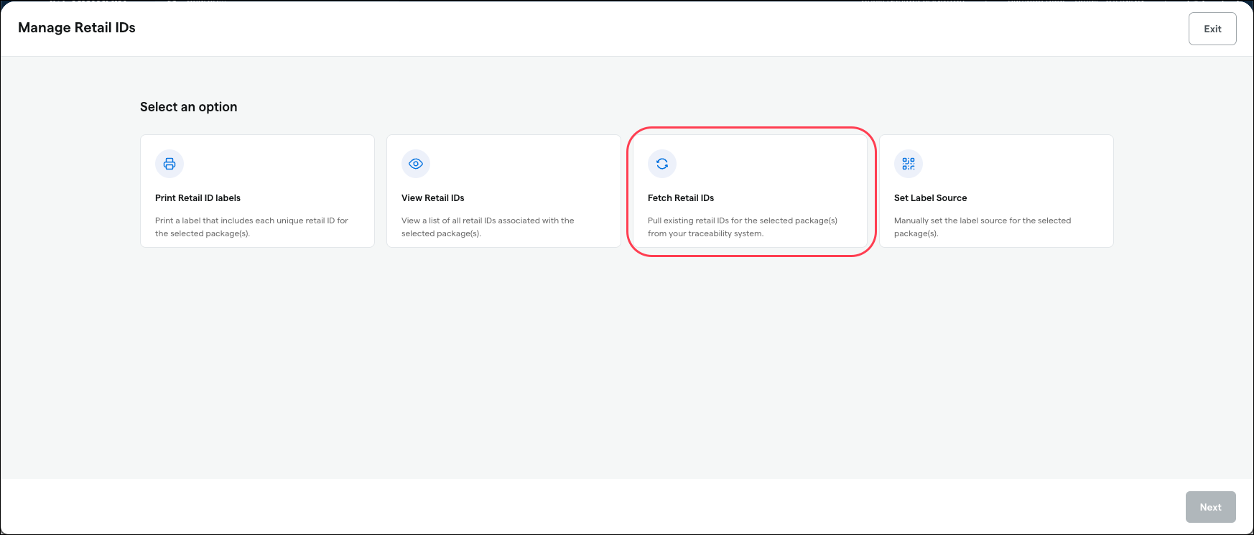
Task: Click the 'Manage Retail IDs' page title
Action: [77, 27]
